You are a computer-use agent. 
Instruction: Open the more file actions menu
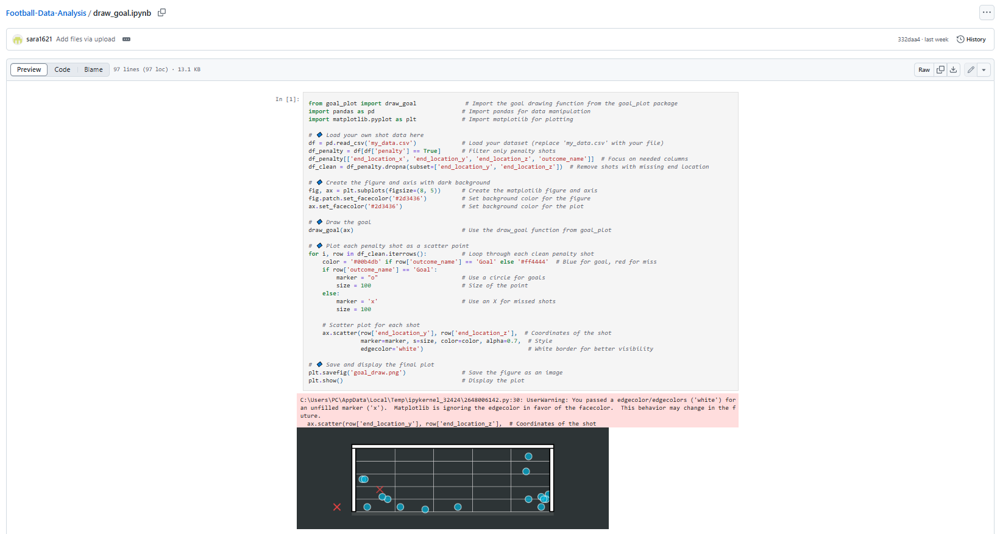[x=986, y=13]
